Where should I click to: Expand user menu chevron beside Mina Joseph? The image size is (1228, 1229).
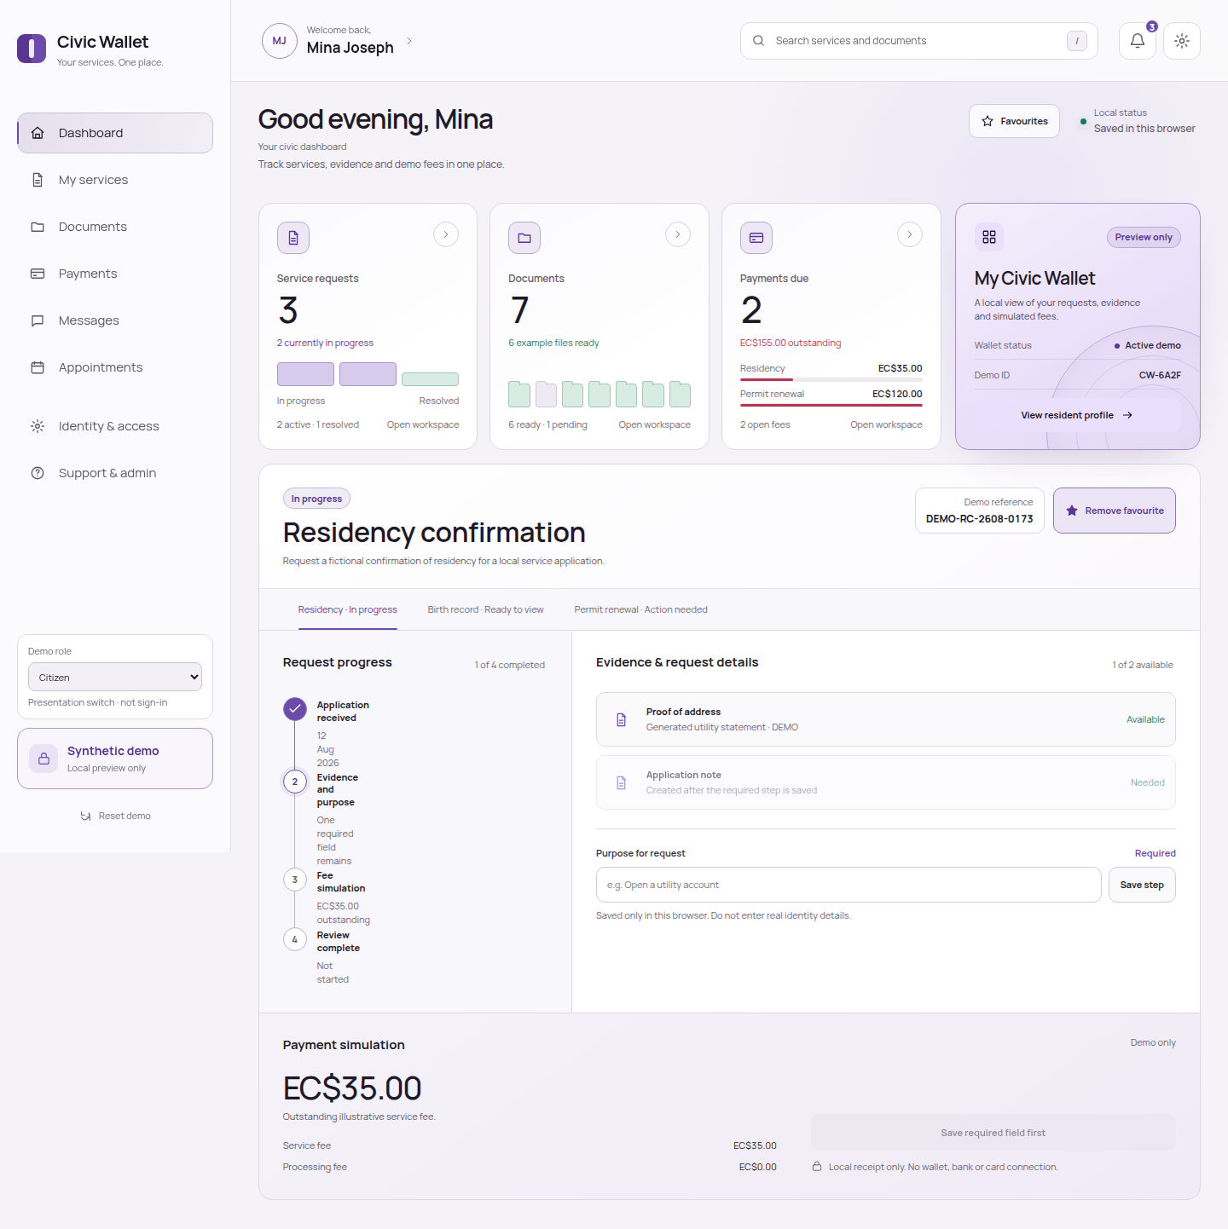pyautogui.click(x=409, y=41)
